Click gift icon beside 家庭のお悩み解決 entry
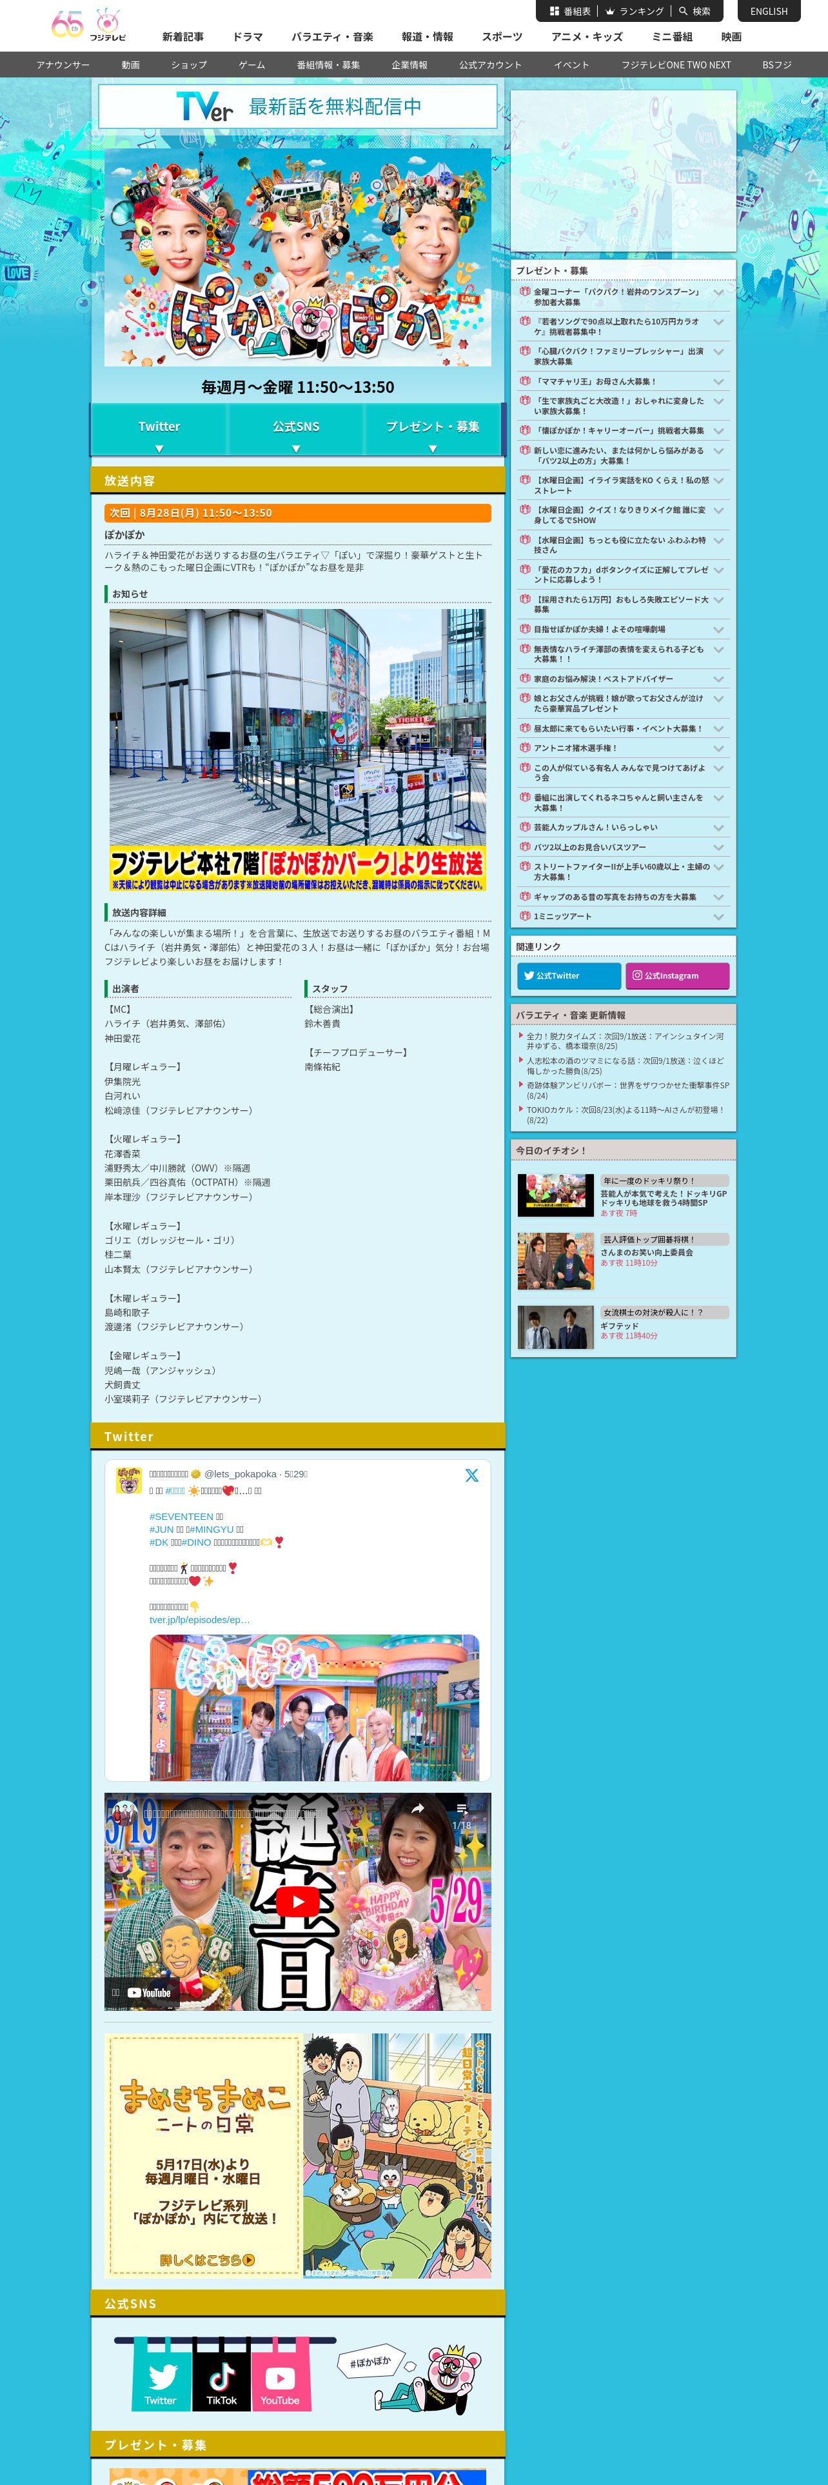The image size is (828, 2485). [524, 678]
